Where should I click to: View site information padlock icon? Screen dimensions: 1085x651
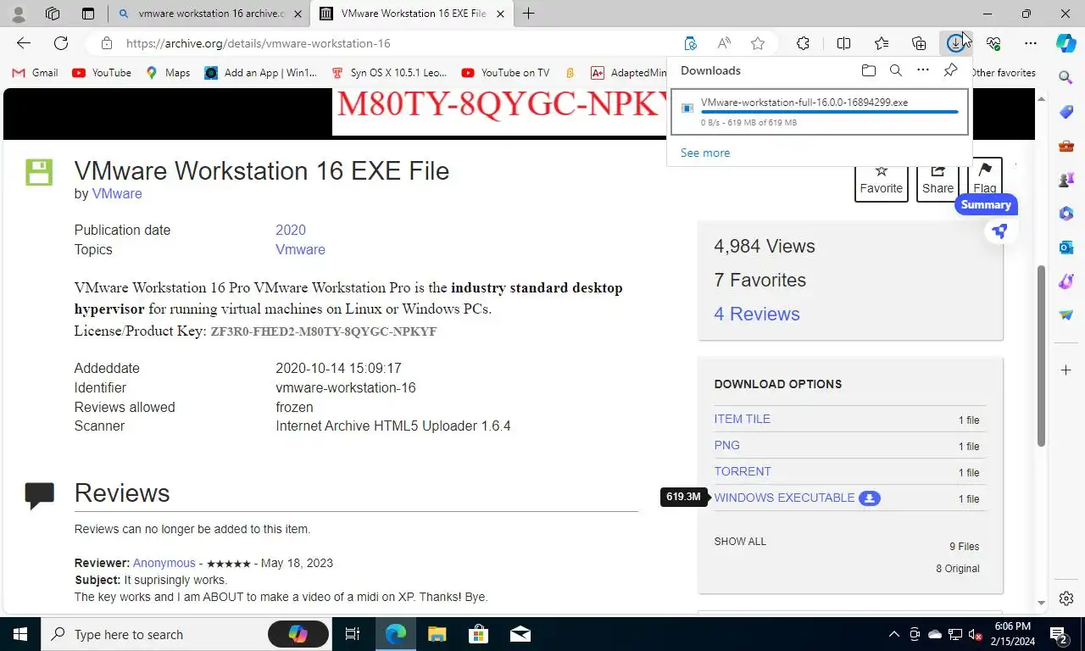pos(106,43)
